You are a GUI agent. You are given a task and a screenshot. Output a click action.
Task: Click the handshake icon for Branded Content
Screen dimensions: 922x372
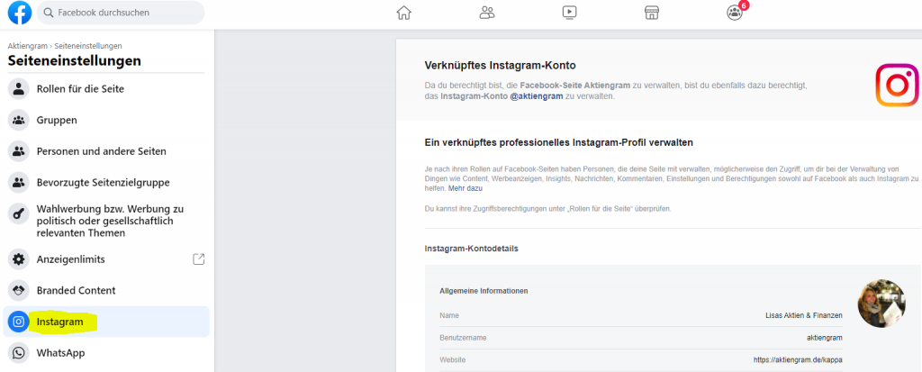click(x=19, y=290)
